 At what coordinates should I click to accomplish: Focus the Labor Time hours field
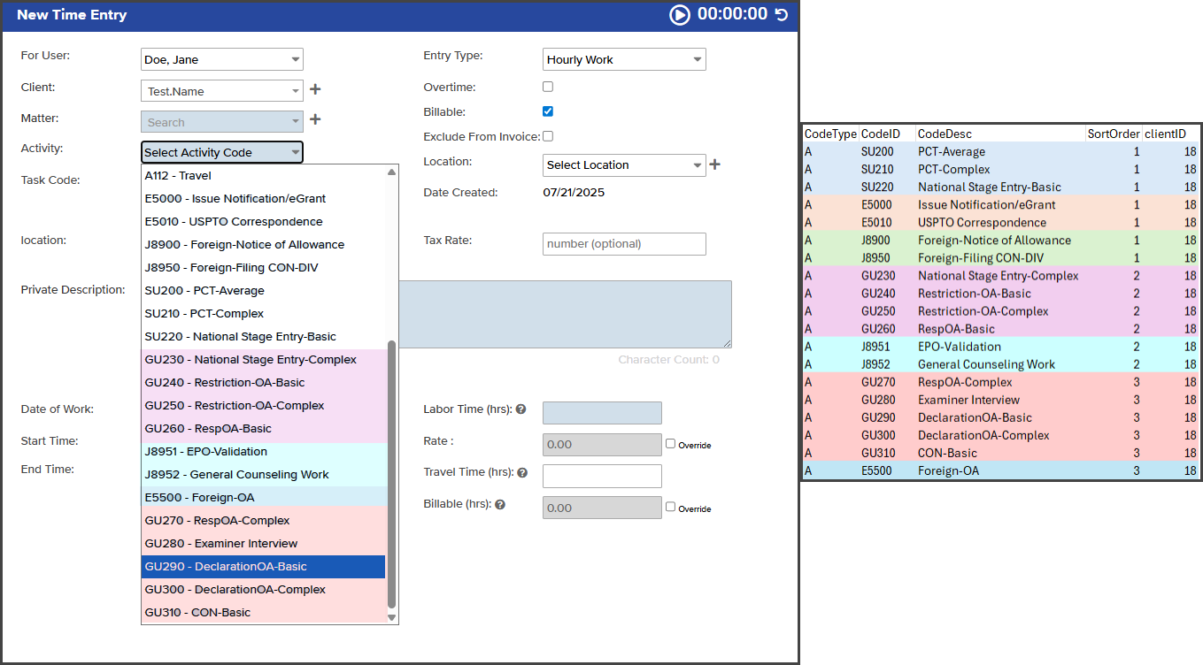coord(602,413)
